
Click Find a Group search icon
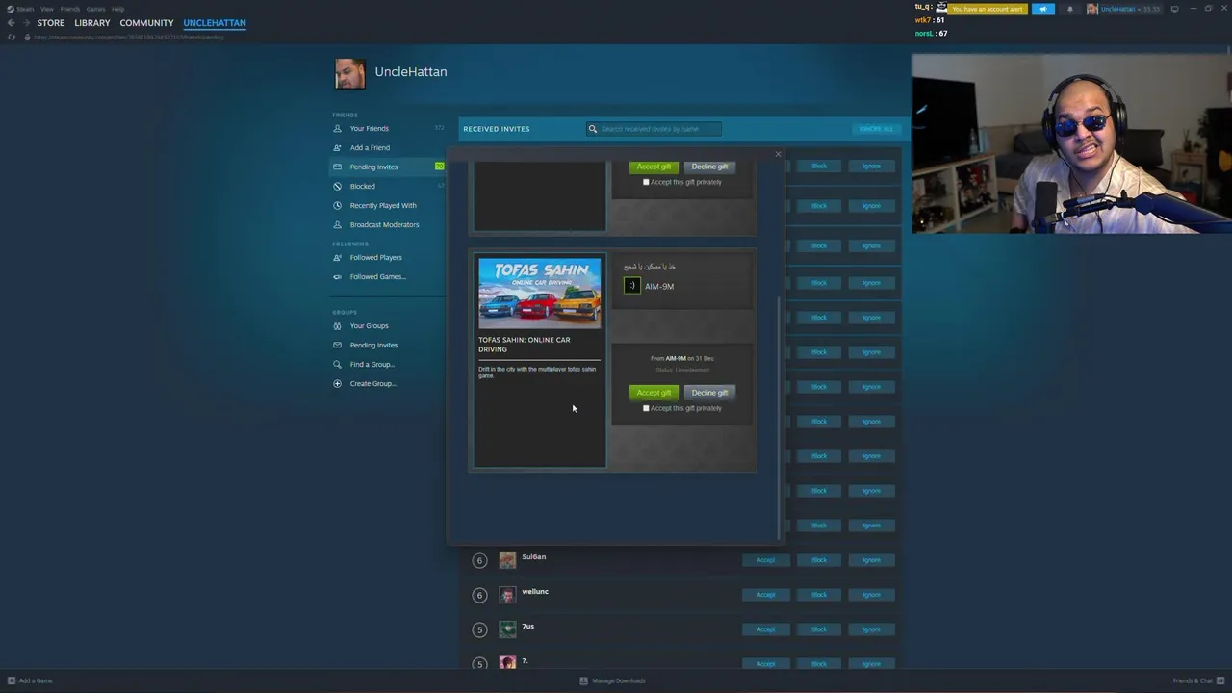click(337, 364)
